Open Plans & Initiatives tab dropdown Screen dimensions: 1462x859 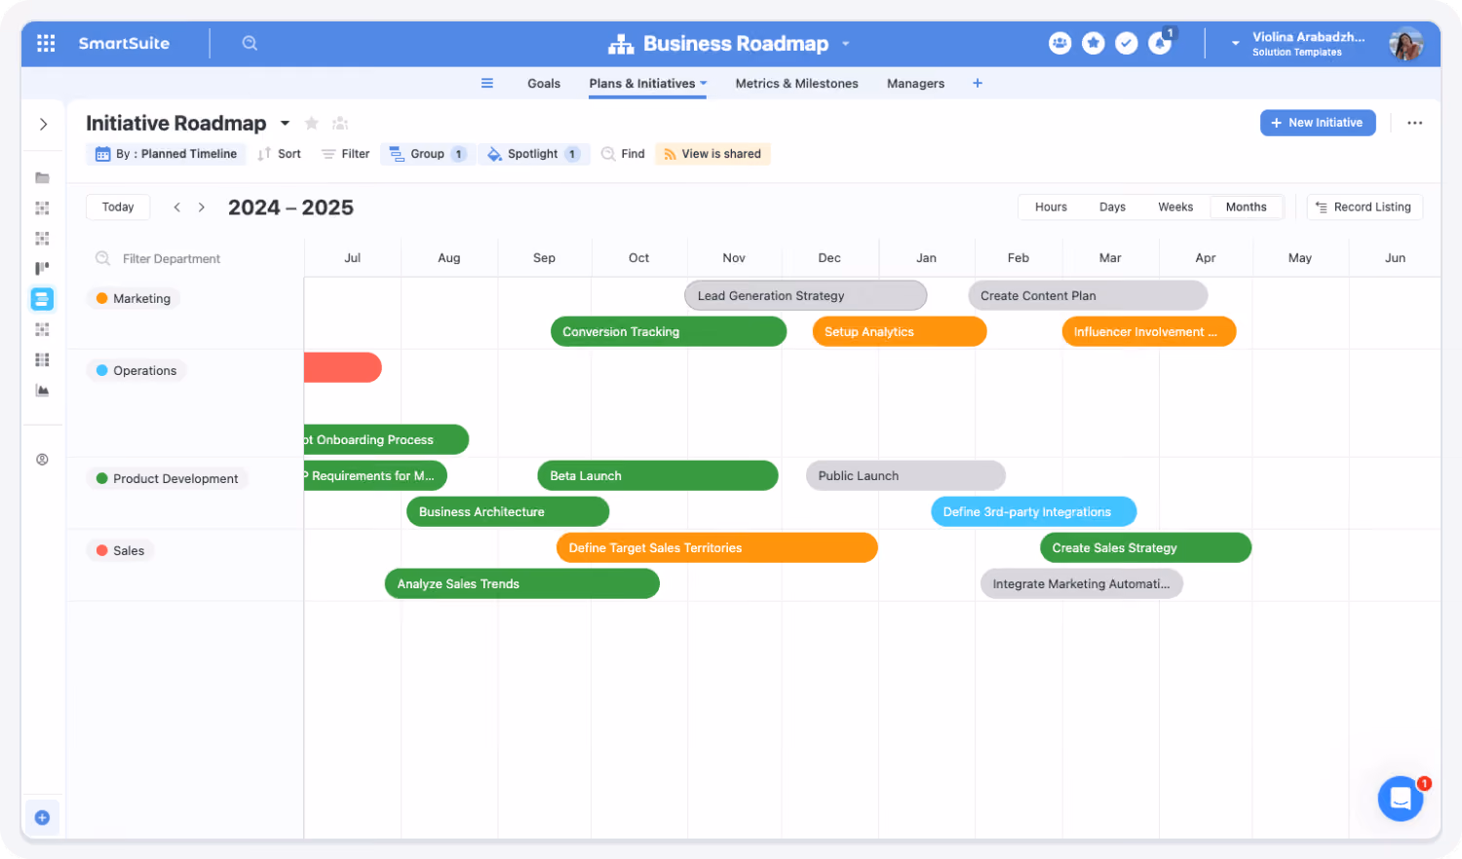[704, 83]
